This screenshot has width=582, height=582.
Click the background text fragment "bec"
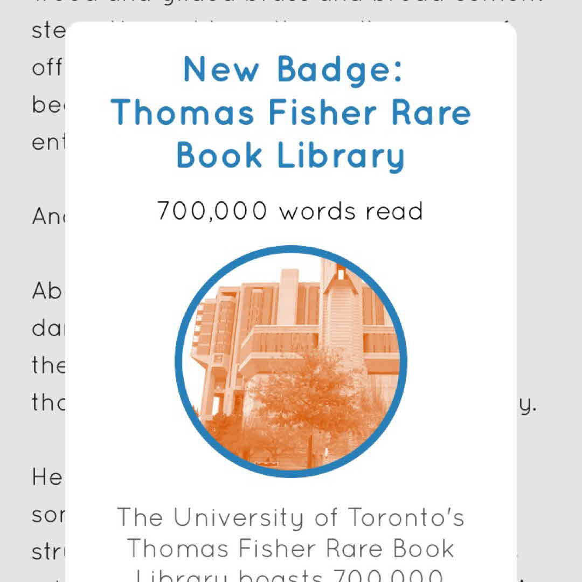tap(48, 105)
